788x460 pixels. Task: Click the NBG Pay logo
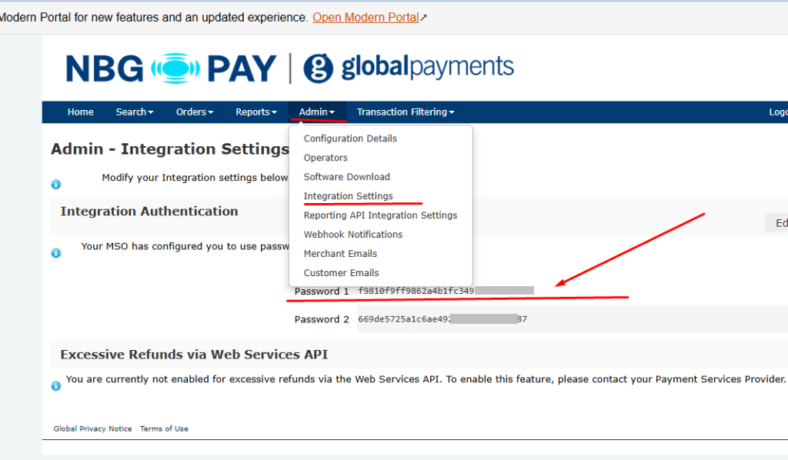172,68
